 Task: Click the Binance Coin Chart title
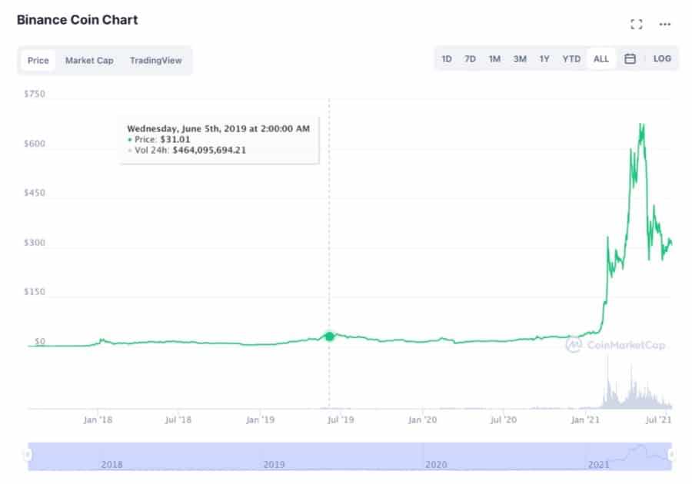coord(75,20)
